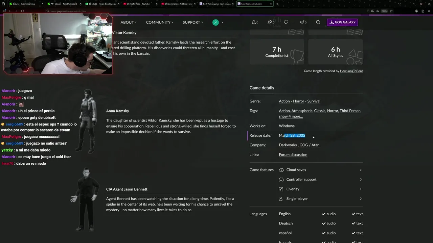Open the wishlist heart icon
The image size is (433, 243).
[x=286, y=22]
